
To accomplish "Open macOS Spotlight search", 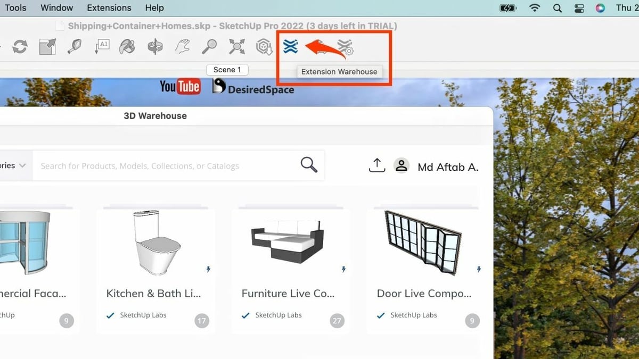I will click(558, 8).
